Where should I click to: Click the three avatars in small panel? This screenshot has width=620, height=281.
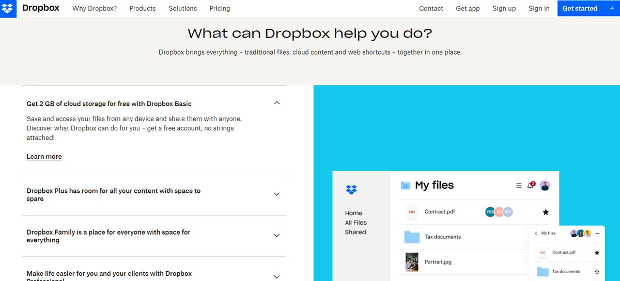pyautogui.click(x=581, y=234)
